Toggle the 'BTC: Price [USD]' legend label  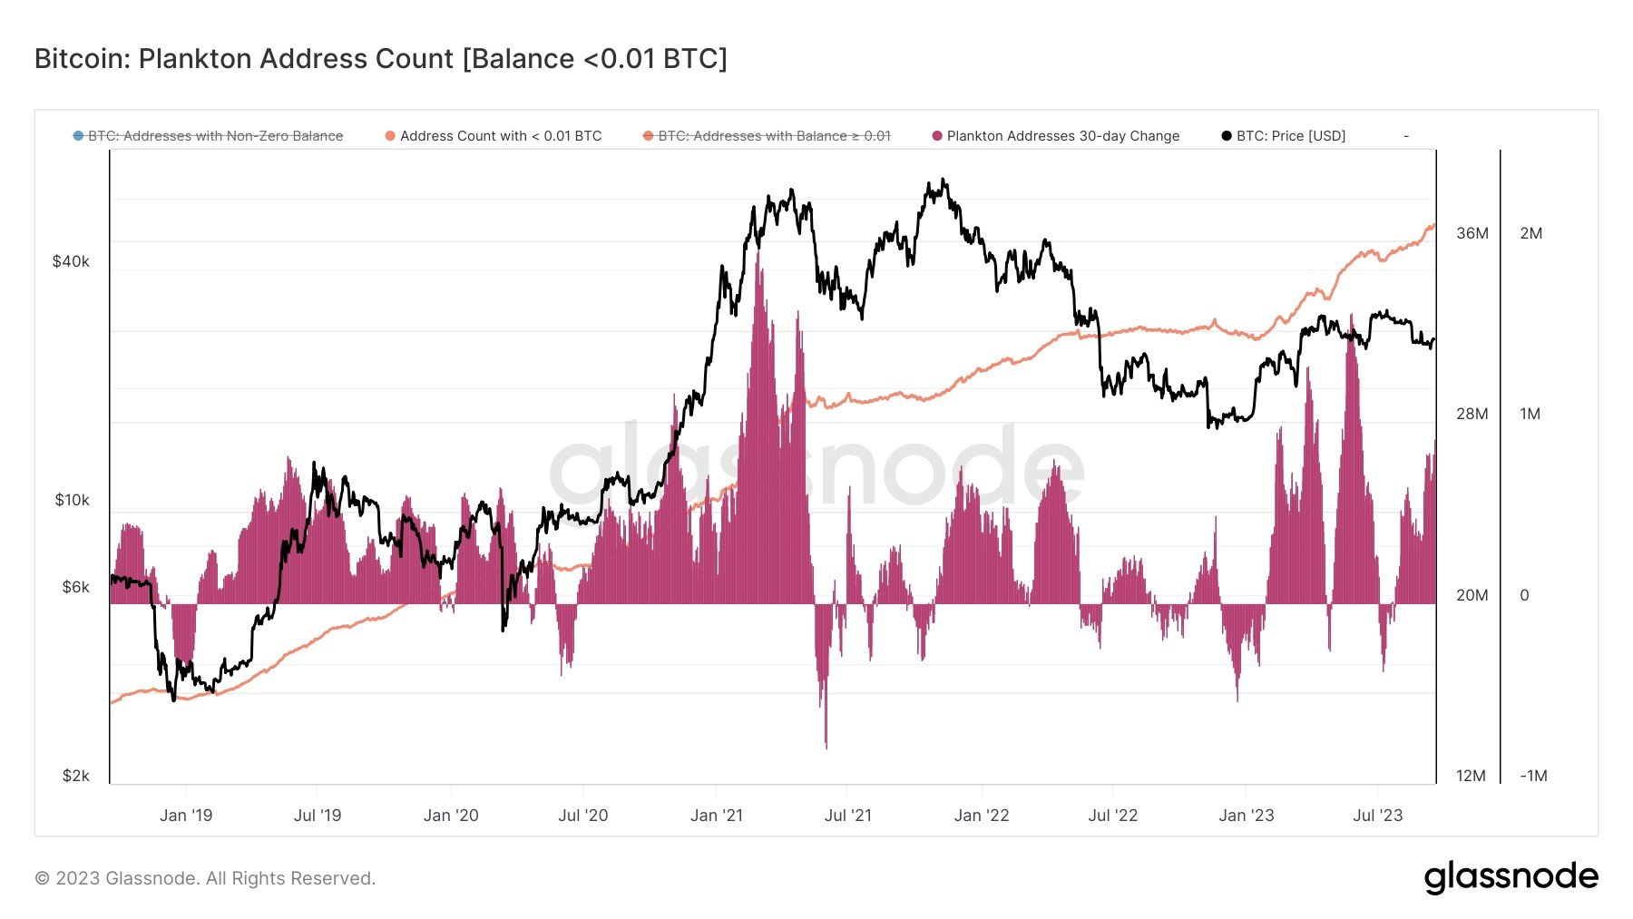tap(1291, 136)
